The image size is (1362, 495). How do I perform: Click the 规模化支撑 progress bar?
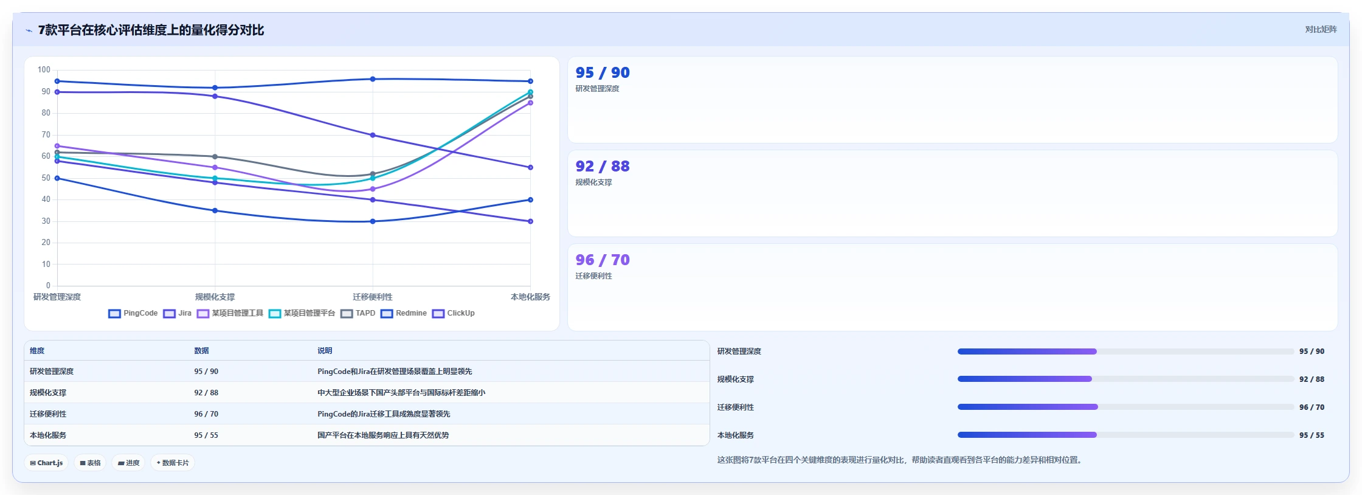[1125, 379]
